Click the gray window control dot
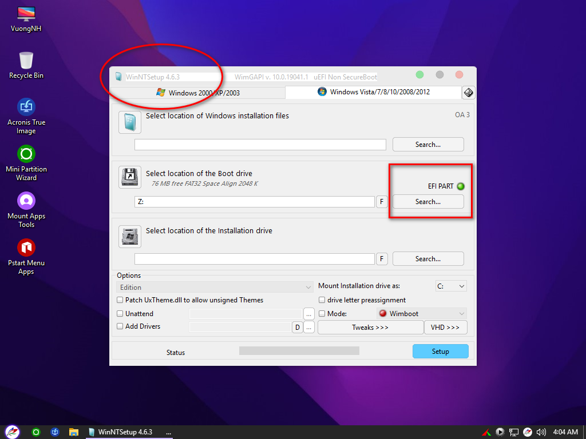The image size is (586, 439). click(439, 75)
